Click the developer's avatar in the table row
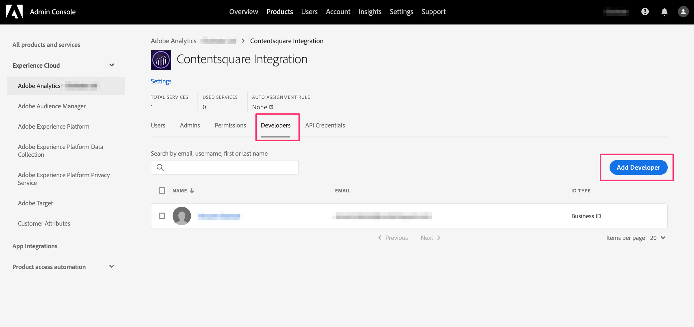This screenshot has height=327, width=694. (182, 216)
